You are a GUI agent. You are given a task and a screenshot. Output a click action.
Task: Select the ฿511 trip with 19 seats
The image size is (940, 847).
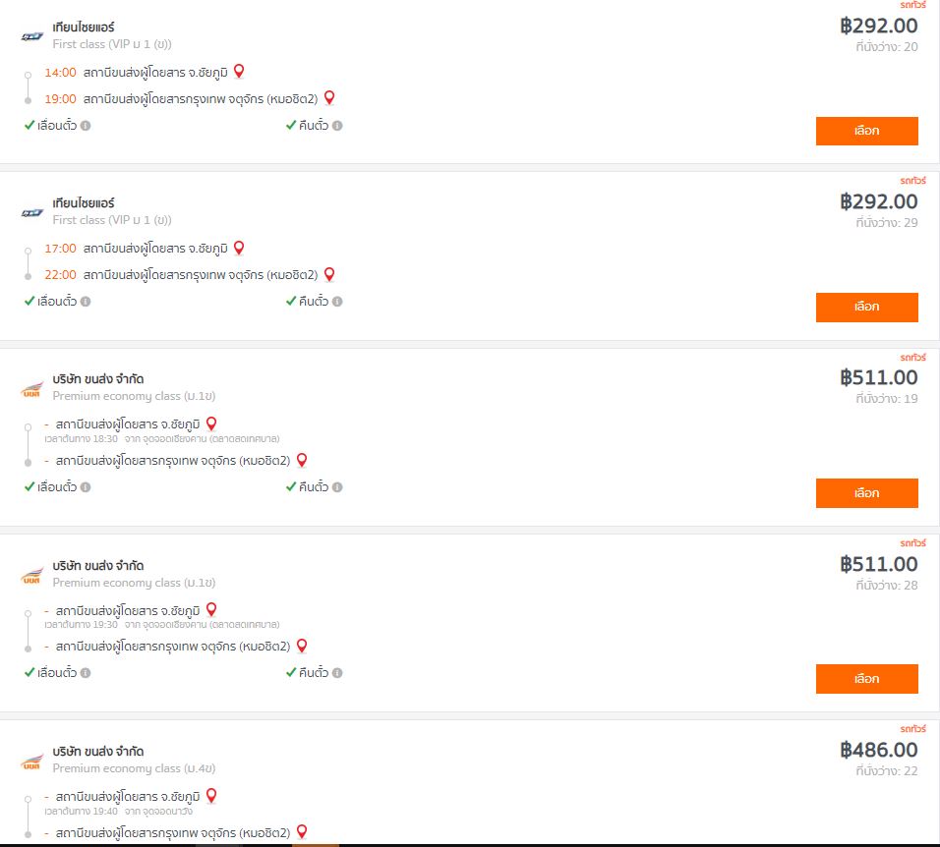[x=867, y=493]
